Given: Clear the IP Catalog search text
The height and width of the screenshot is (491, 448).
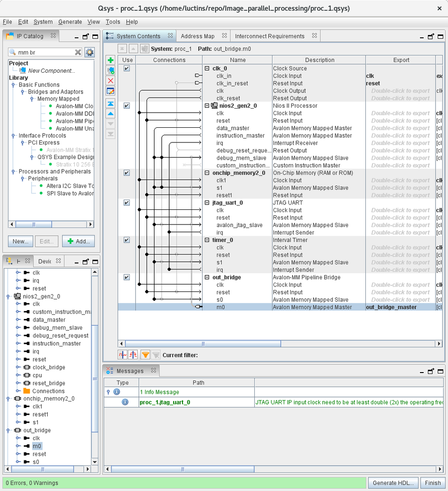Looking at the screenshot, I should tap(78, 52).
